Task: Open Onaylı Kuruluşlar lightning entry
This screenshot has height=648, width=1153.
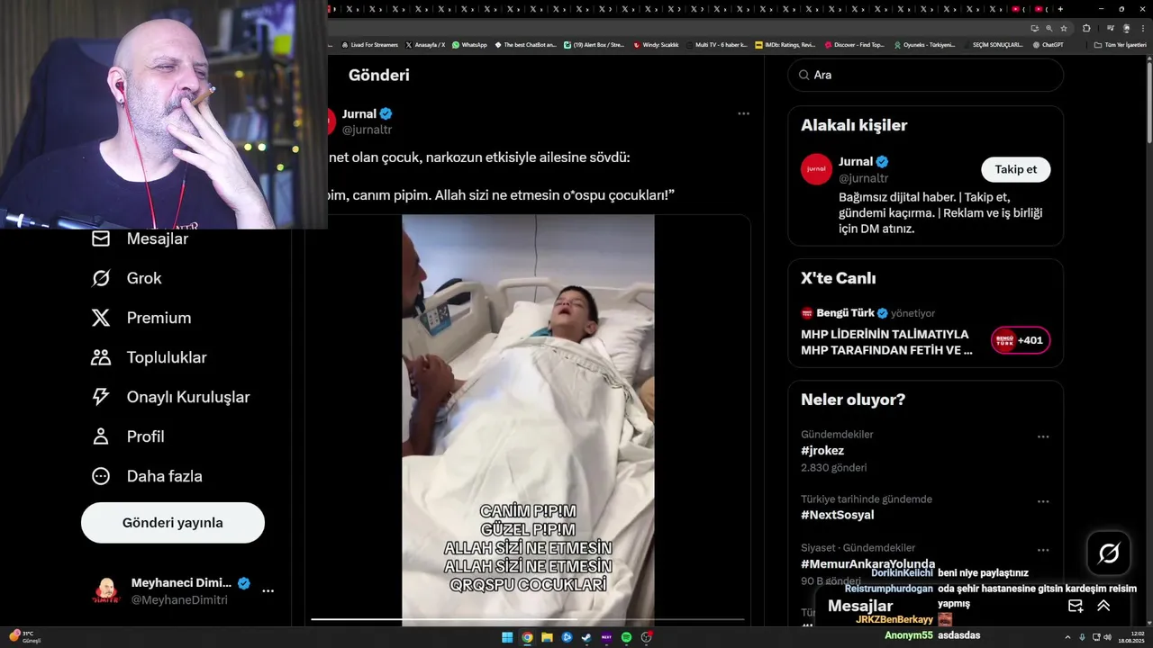Action: coord(170,397)
